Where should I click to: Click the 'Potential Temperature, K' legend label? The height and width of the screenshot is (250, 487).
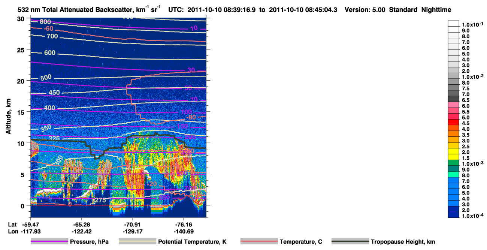[x=192, y=242]
